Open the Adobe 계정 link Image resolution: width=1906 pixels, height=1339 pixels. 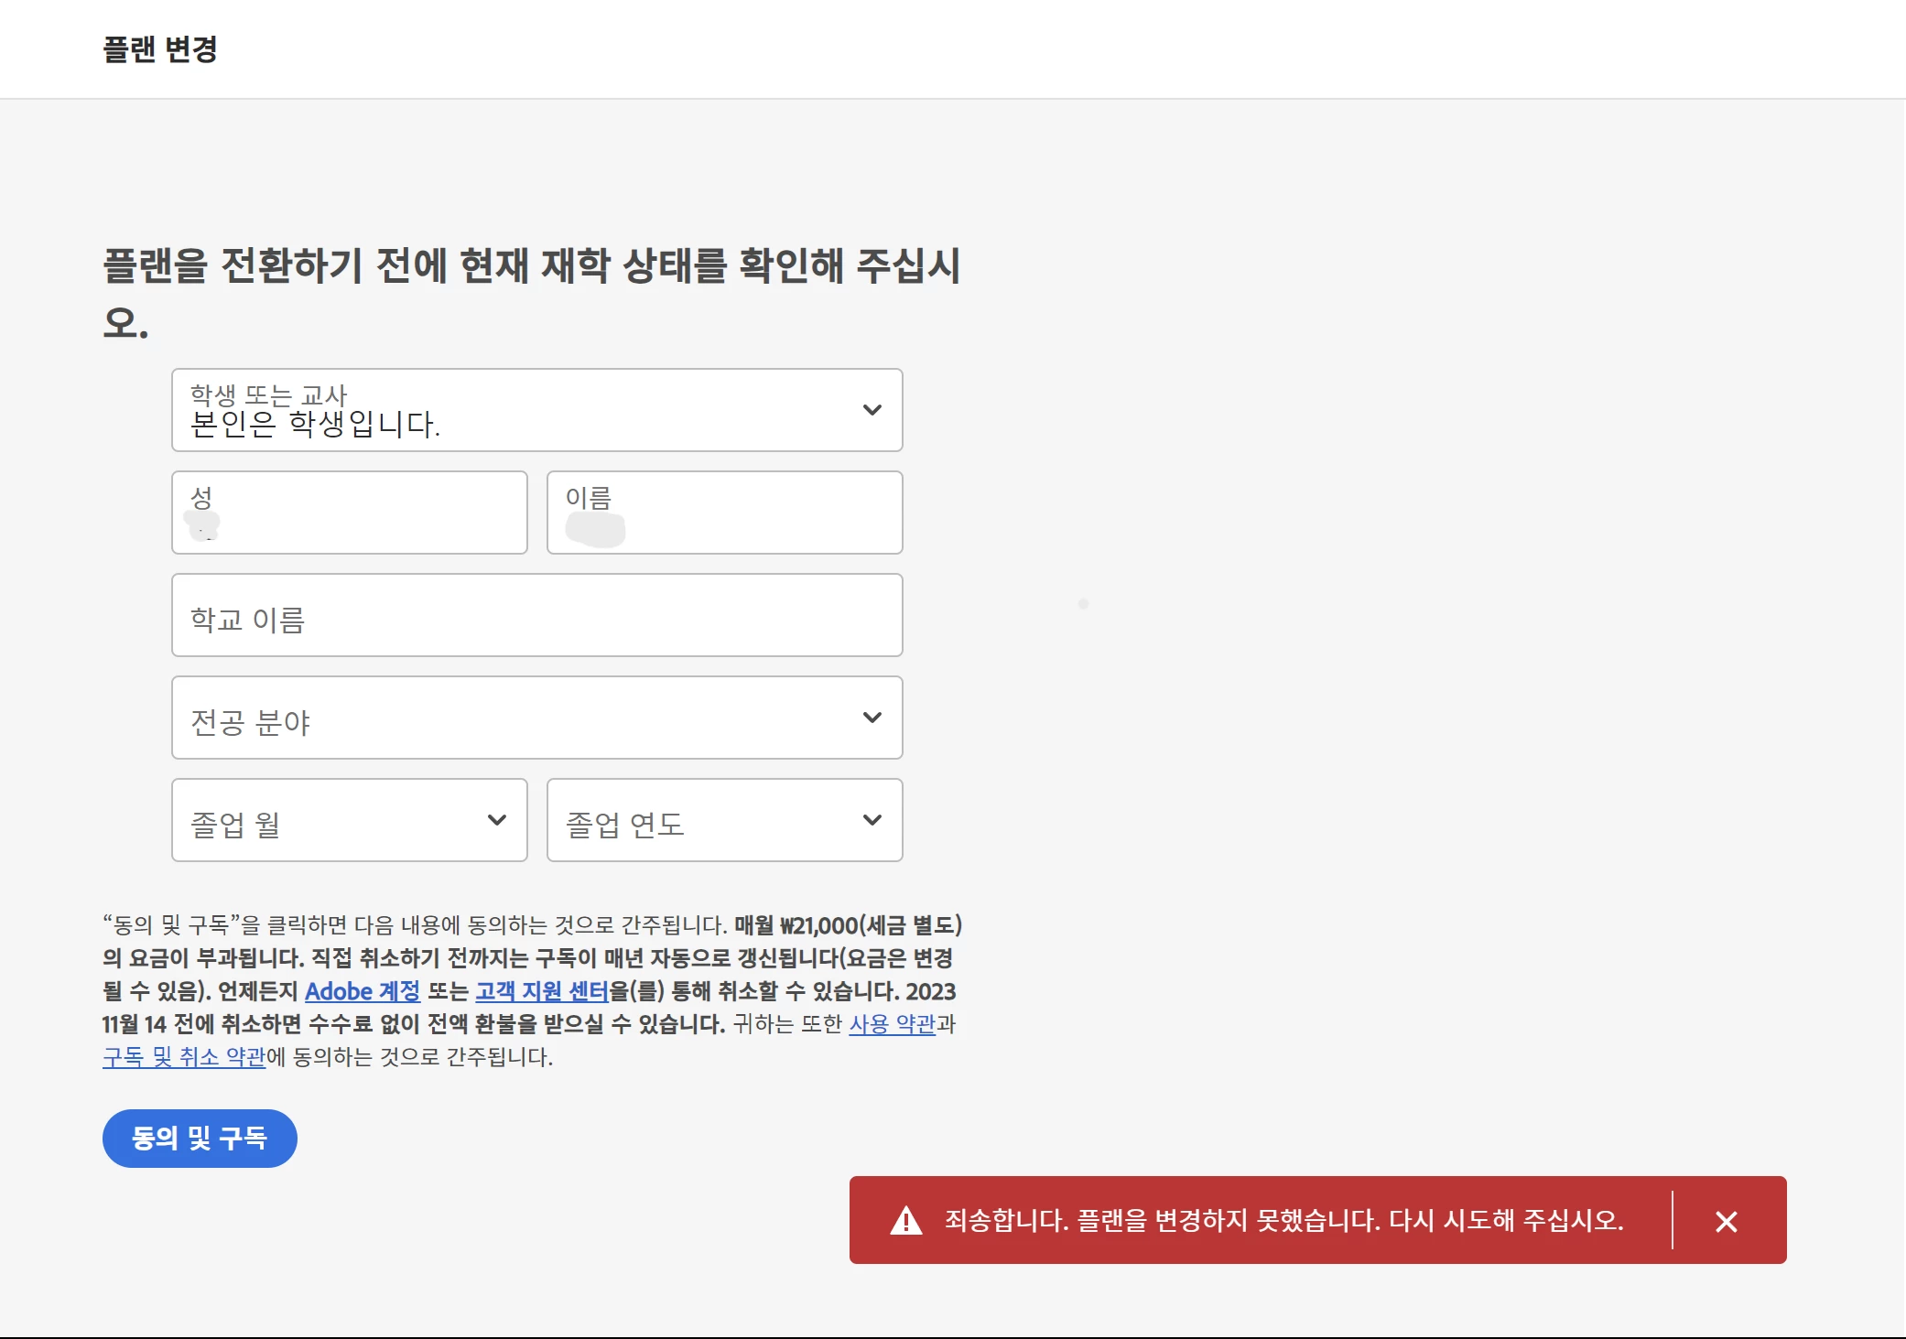(x=362, y=991)
